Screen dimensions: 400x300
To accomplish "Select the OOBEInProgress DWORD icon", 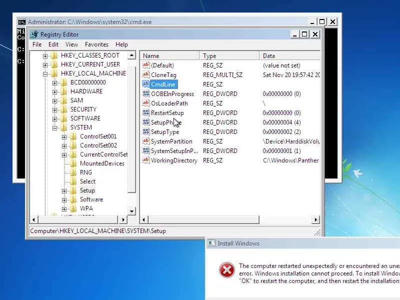I will (x=145, y=93).
